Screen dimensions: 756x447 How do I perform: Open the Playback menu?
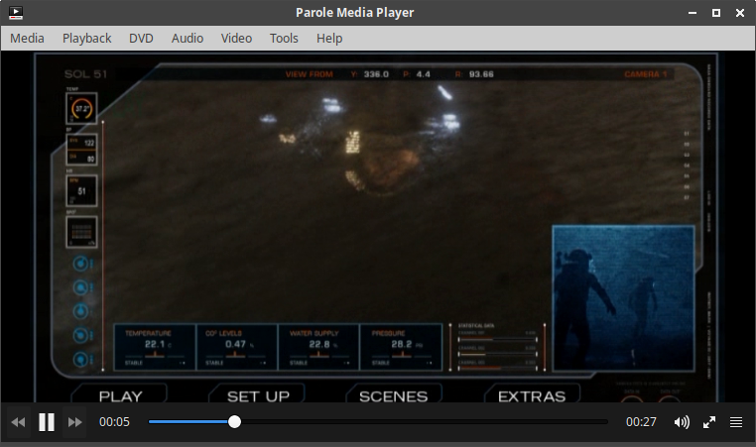(x=86, y=38)
